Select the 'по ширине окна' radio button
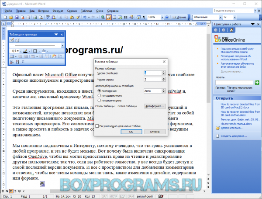Screen dimensions: 262x199 pos(99,100)
